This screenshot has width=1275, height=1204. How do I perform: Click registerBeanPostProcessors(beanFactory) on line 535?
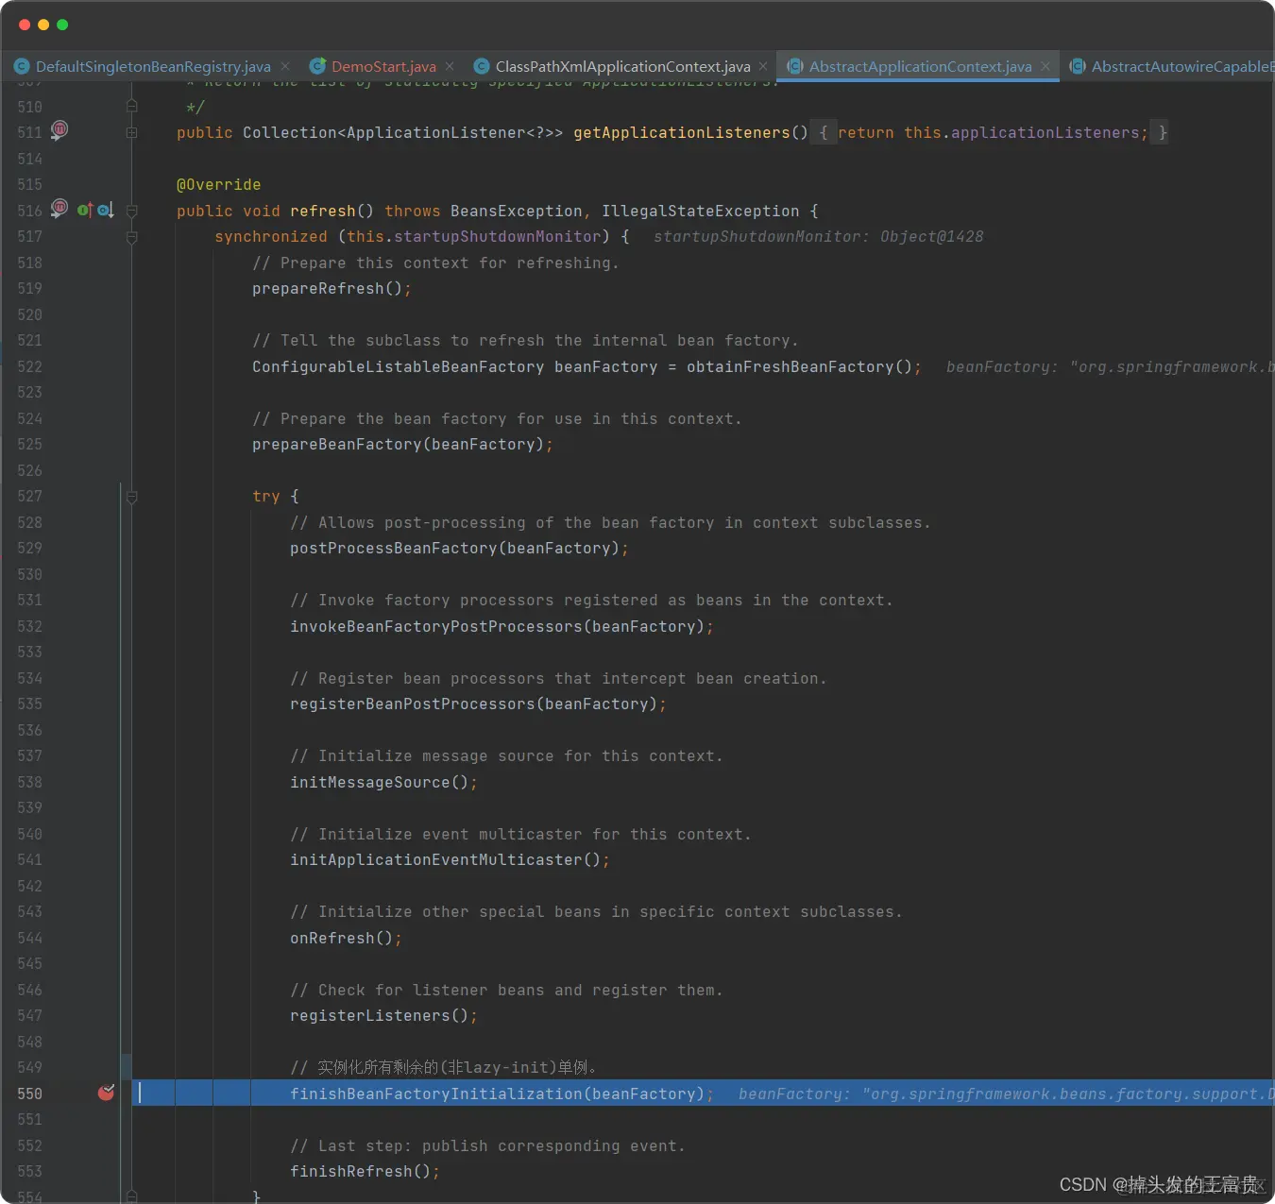tap(473, 704)
